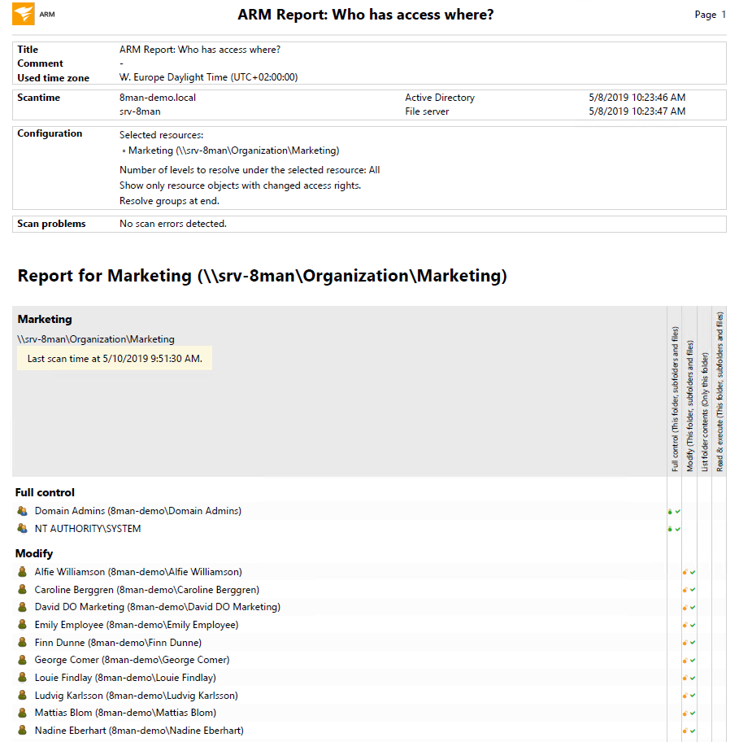Click the ARM logo icon
This screenshot has width=739, height=742.
tap(24, 14)
